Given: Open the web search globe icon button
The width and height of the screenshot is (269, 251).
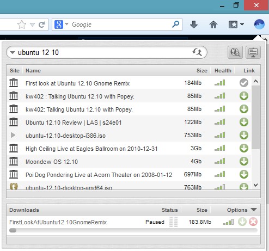Looking at the screenshot, I should click(x=235, y=52).
